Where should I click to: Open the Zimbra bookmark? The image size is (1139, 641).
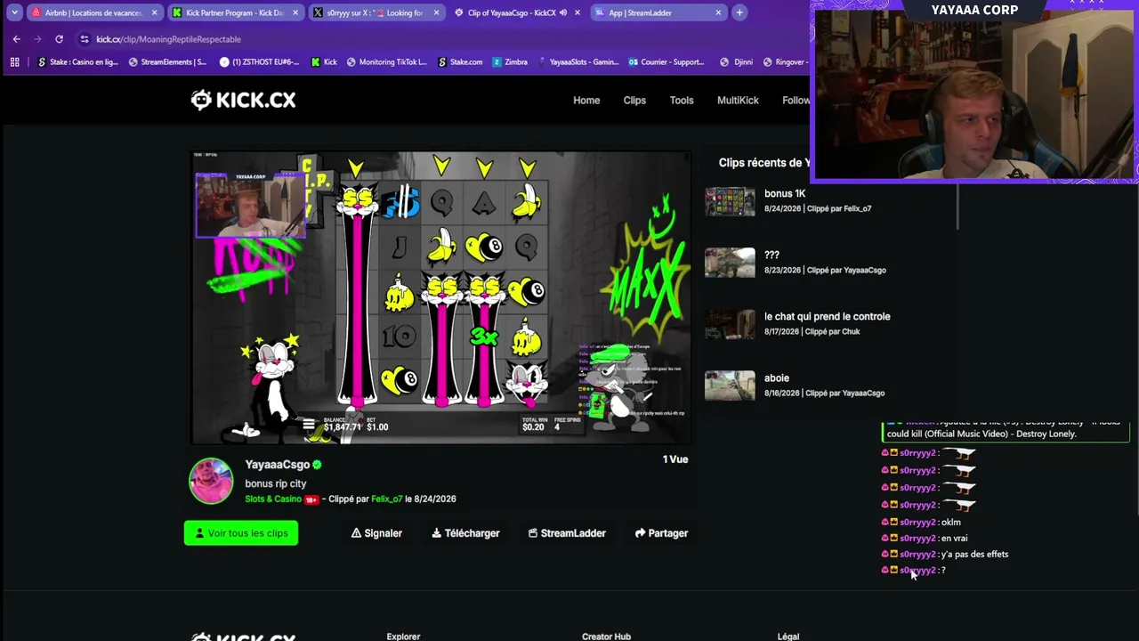510,62
